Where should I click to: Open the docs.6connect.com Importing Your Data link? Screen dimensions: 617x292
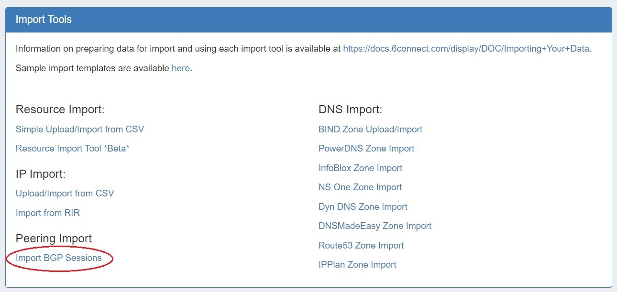[x=466, y=48]
